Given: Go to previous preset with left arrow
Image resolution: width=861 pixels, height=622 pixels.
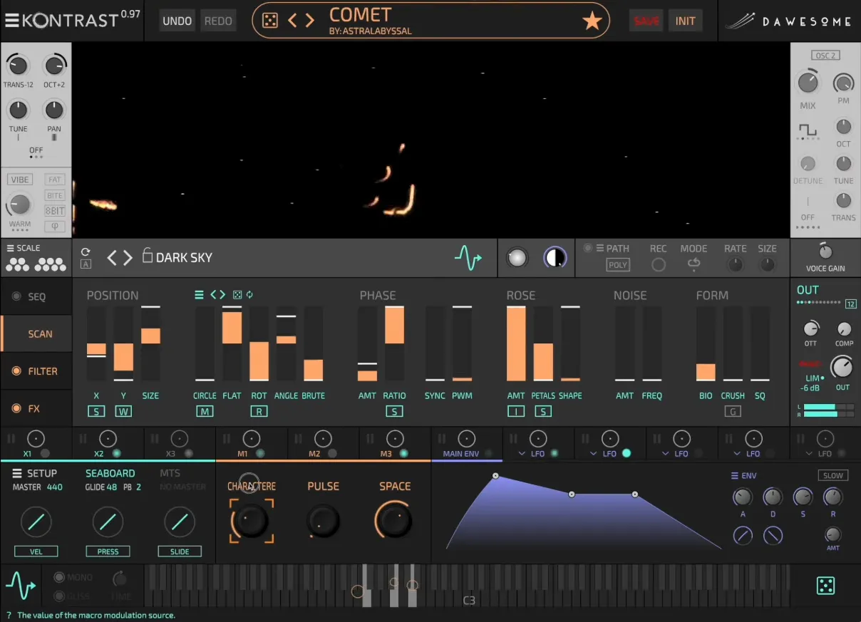Looking at the screenshot, I should [x=292, y=21].
